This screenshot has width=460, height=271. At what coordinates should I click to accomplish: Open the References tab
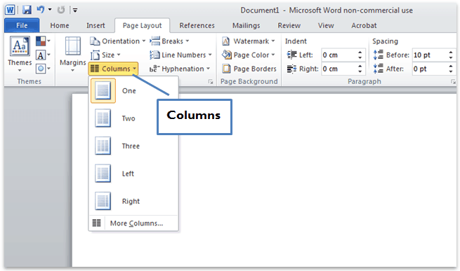(x=197, y=25)
